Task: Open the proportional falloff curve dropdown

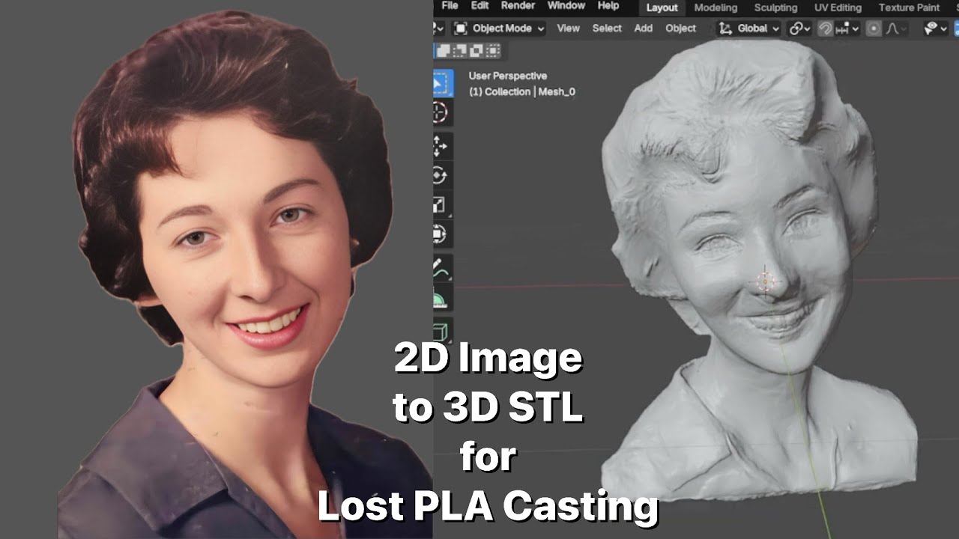Action: click(x=897, y=28)
